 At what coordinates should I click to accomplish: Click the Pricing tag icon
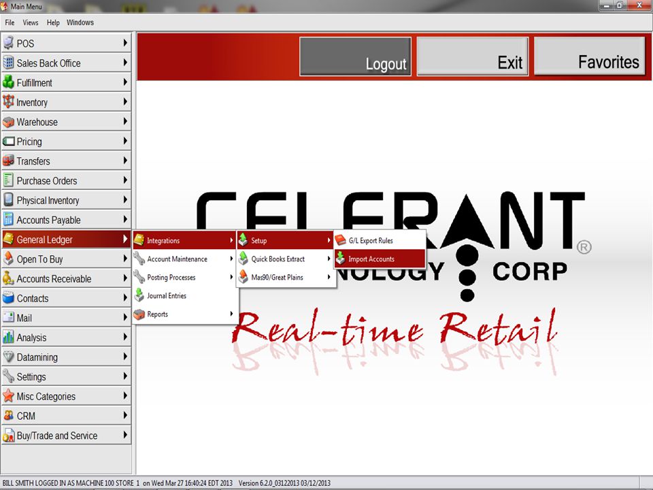pos(8,142)
